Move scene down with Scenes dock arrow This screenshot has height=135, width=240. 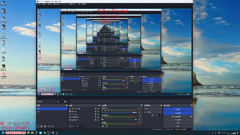[52, 126]
